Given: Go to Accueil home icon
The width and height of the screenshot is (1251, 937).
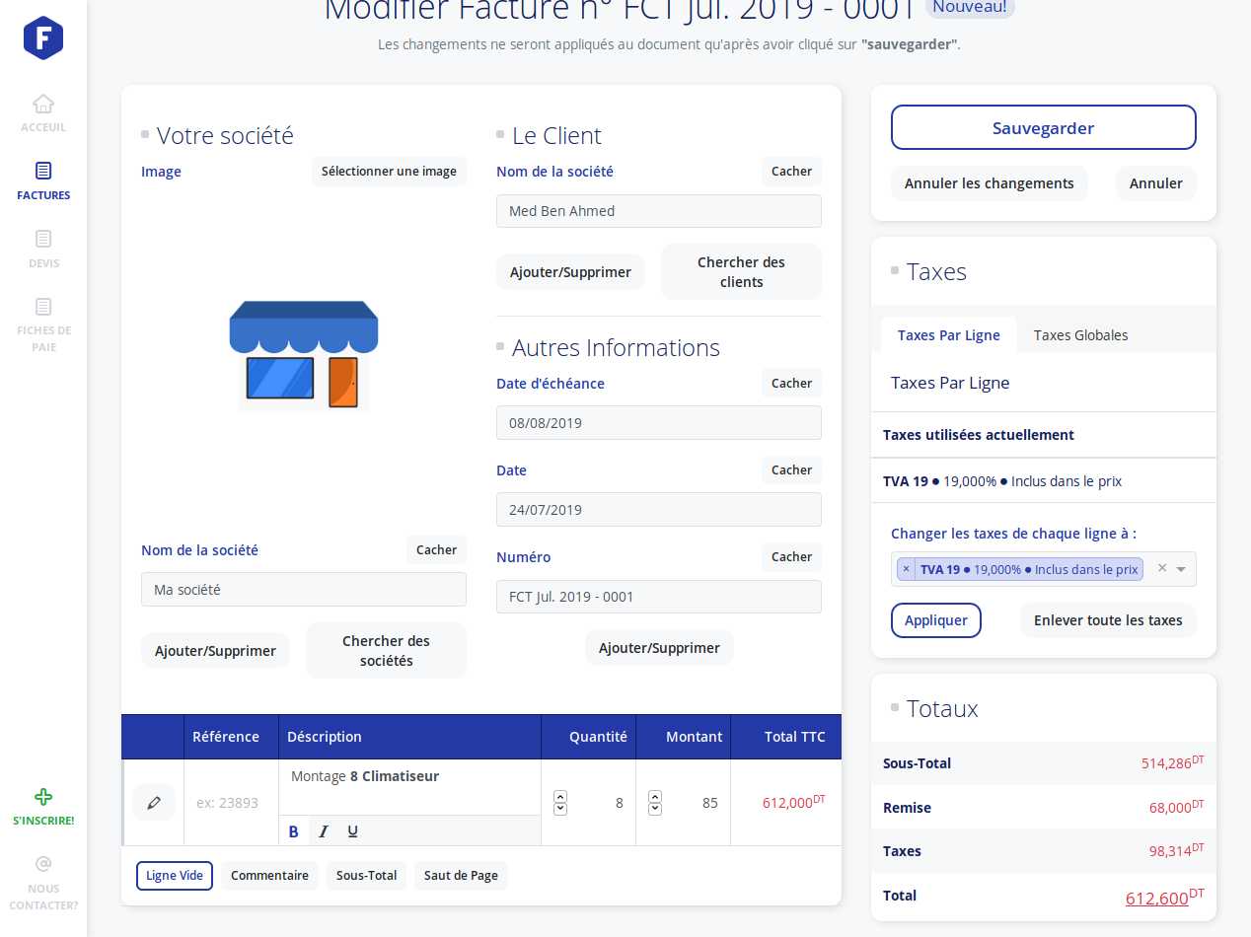Looking at the screenshot, I should click(x=43, y=104).
